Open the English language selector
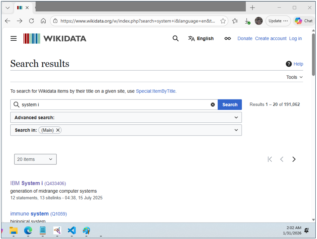This screenshot has height=239, width=317. (x=201, y=39)
